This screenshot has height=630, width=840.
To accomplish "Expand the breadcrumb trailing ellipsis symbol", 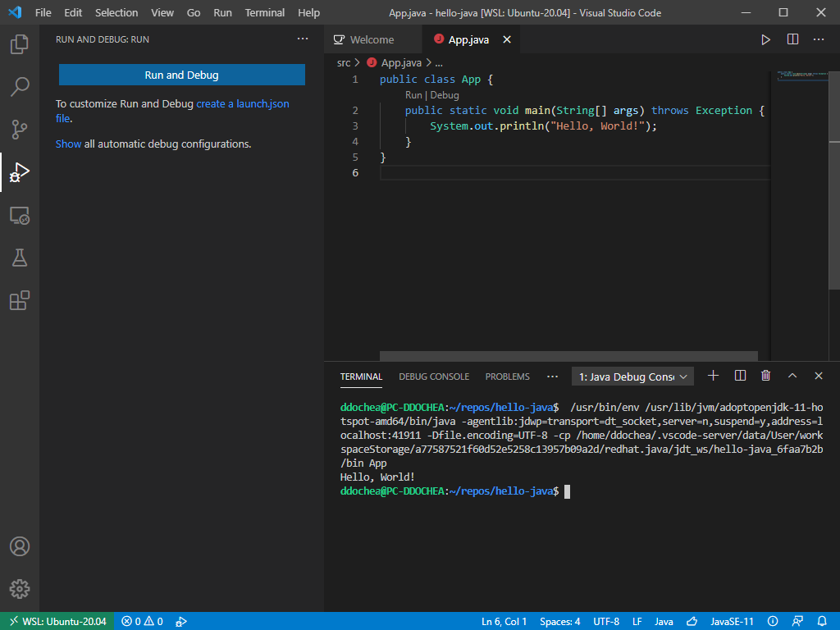I will click(439, 63).
